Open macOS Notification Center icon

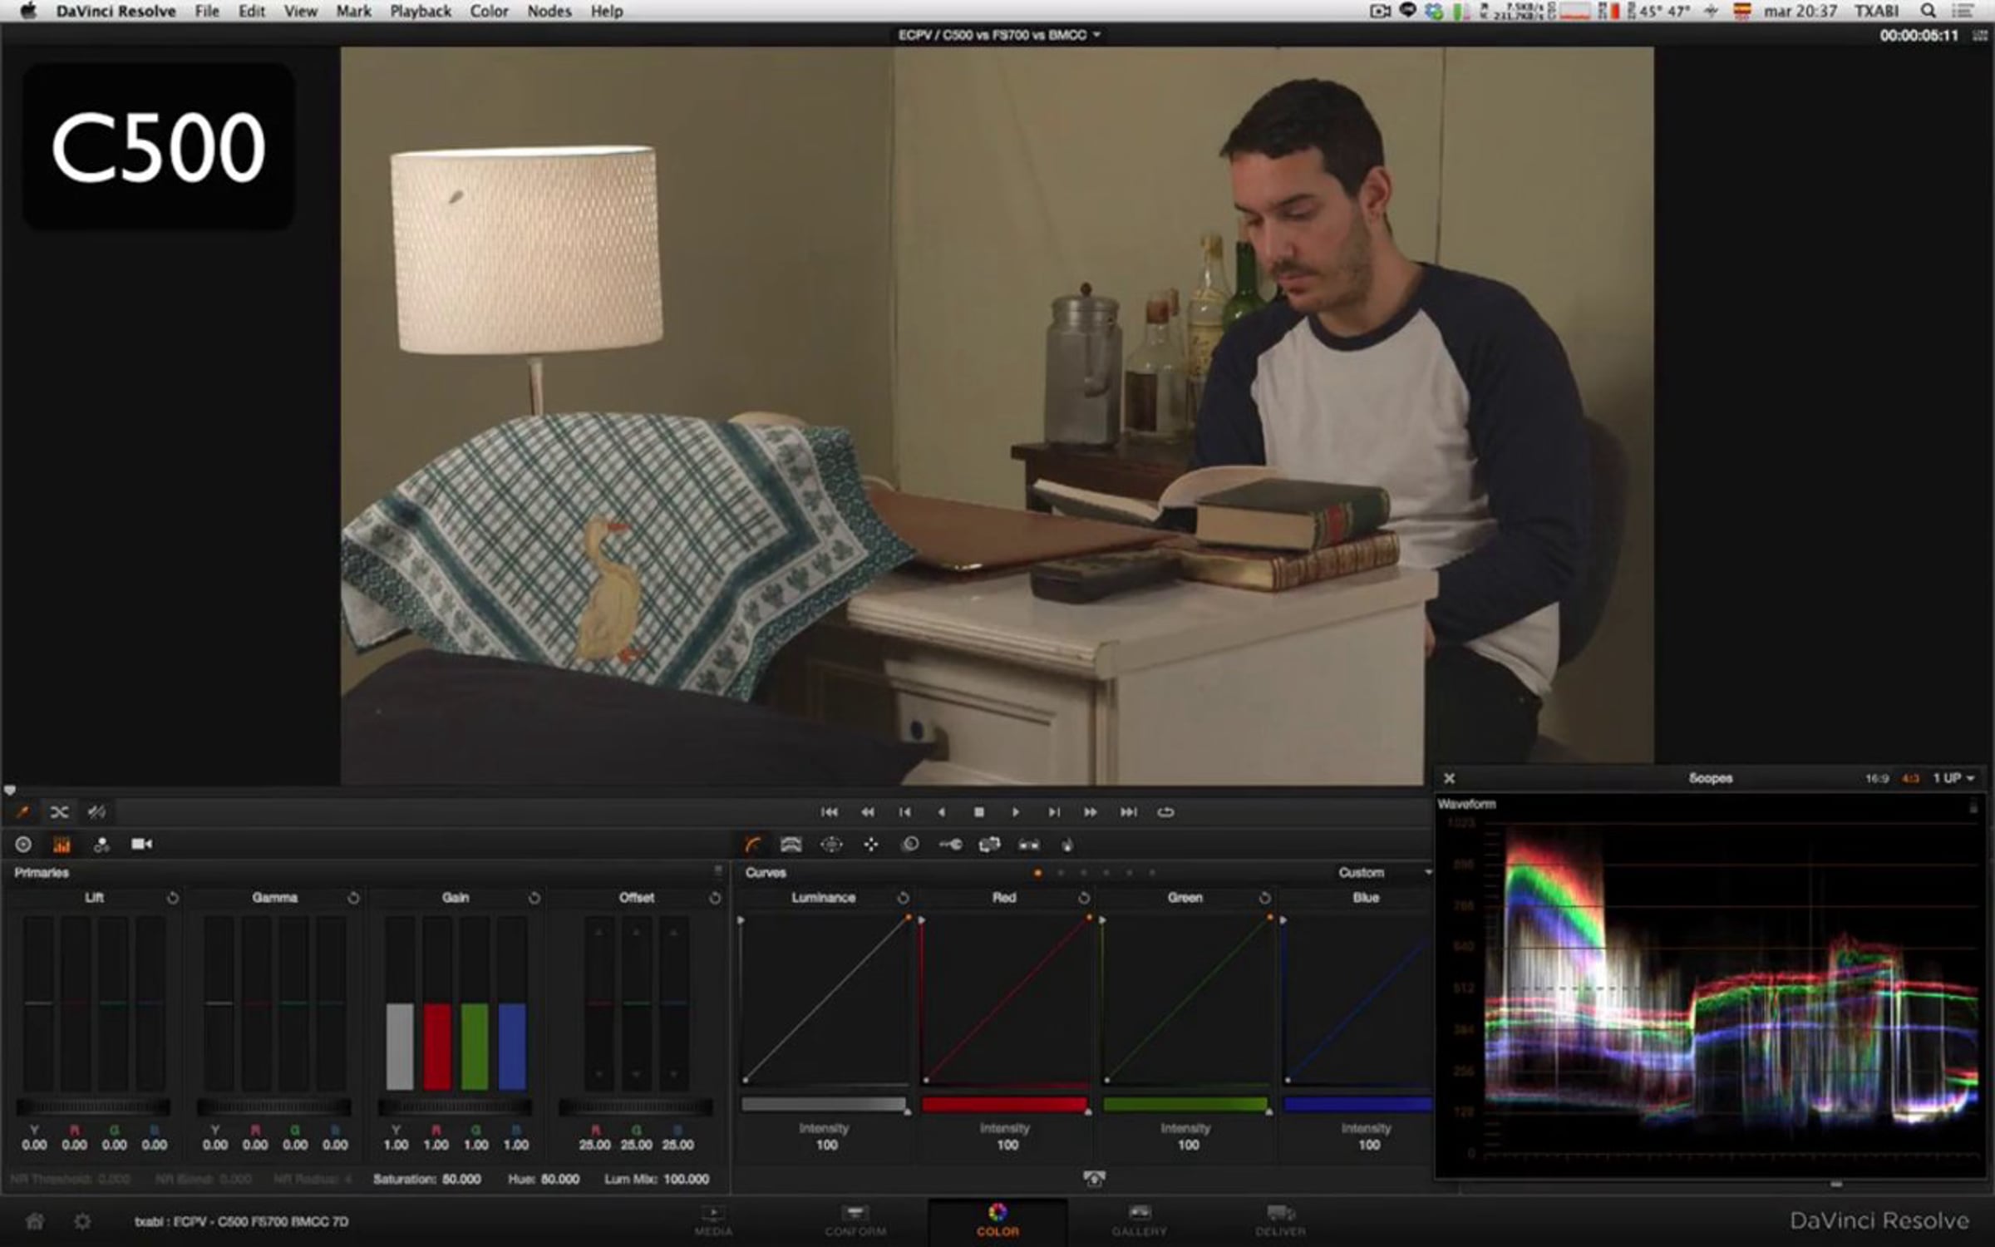1963,11
